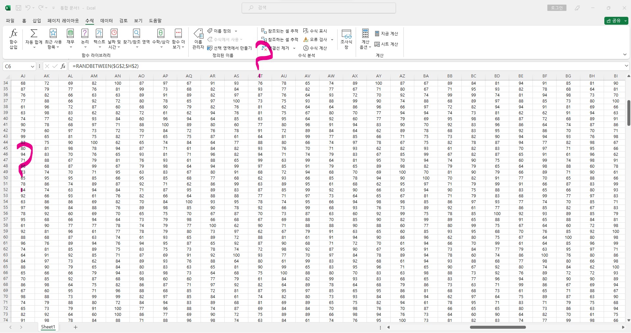Switch to the 삽입 tab
The image size is (631, 333).
pos(37,20)
